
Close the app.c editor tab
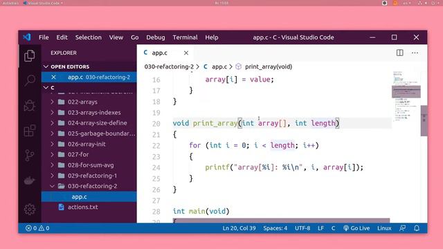coord(186,53)
